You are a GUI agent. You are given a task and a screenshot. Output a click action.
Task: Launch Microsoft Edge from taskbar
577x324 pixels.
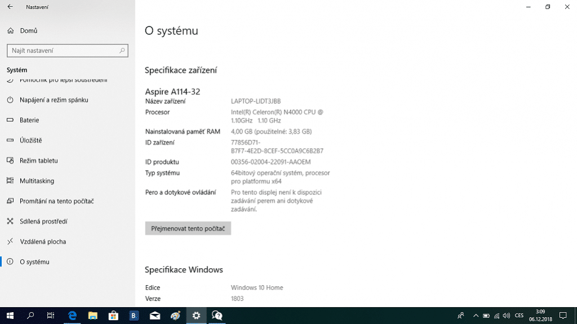pyautogui.click(x=73, y=316)
